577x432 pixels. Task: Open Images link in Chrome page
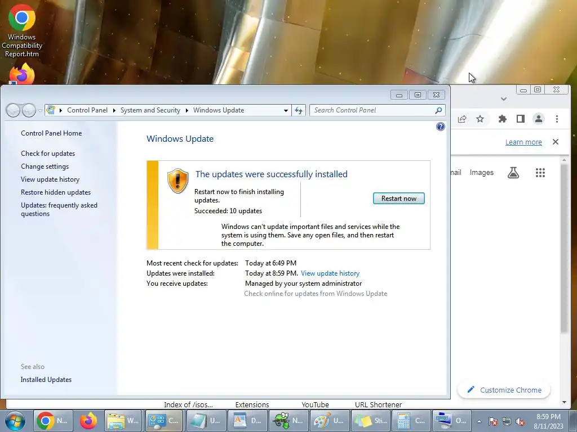[x=481, y=172]
